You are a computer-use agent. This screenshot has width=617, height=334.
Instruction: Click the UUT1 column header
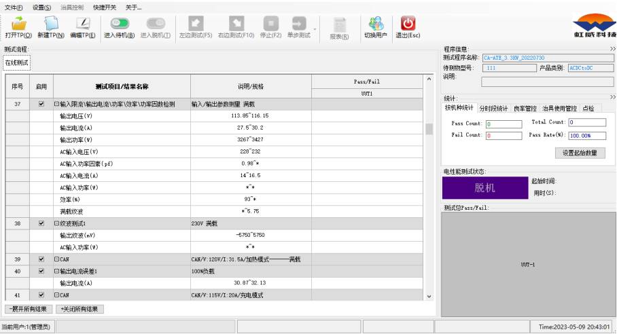(x=367, y=94)
